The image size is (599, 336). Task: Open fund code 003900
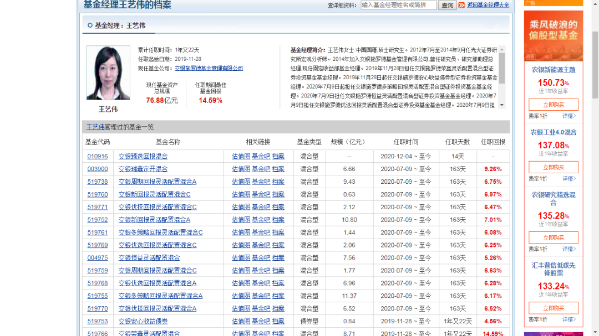pos(98,169)
